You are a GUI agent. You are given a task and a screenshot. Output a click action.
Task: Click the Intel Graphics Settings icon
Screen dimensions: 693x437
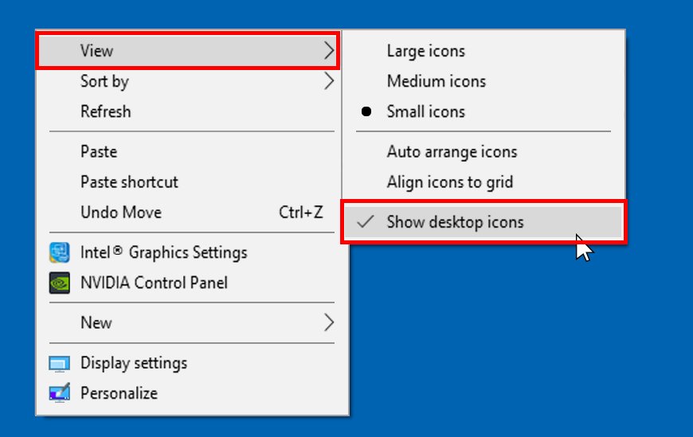[59, 253]
